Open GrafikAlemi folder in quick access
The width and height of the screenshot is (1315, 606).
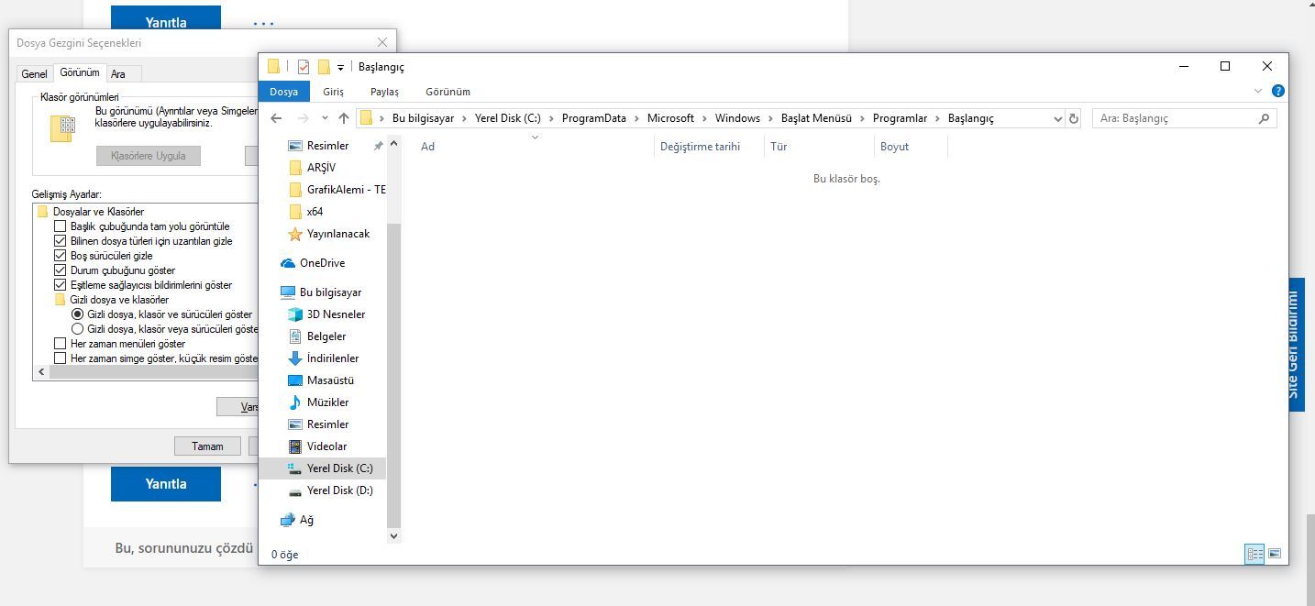point(347,190)
